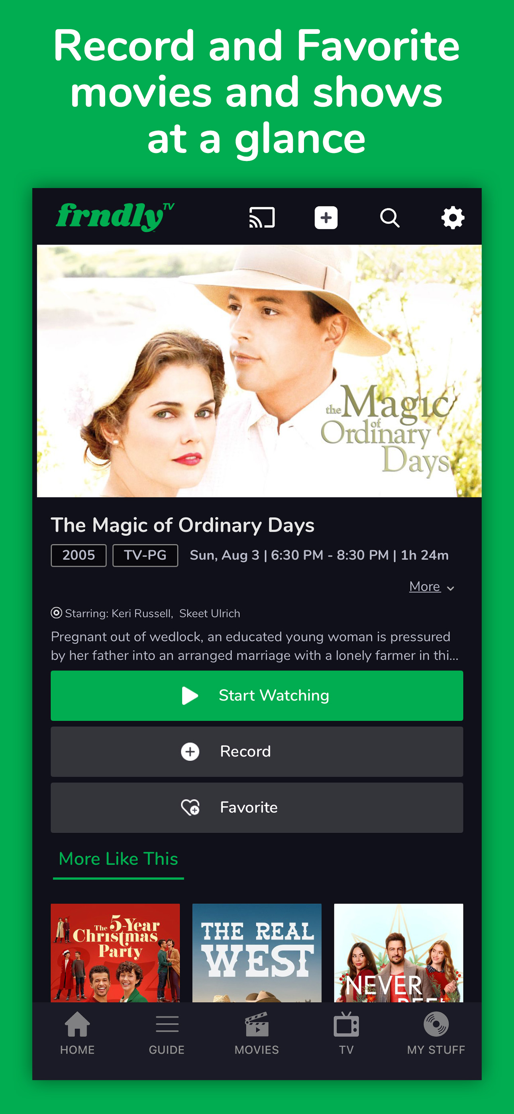Open My Stuff disc icon
Image resolution: width=514 pixels, height=1114 pixels.
(436, 1033)
